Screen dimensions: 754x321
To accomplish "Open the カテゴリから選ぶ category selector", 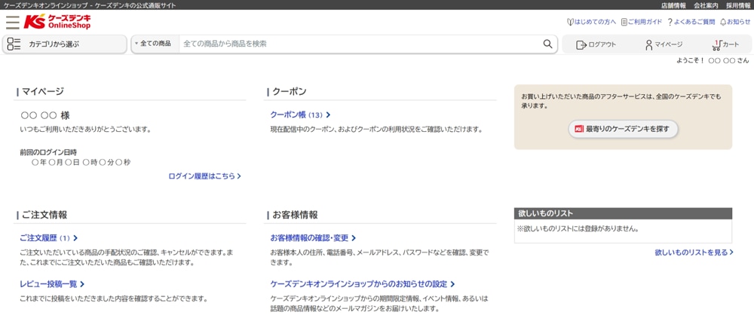I will (65, 44).
